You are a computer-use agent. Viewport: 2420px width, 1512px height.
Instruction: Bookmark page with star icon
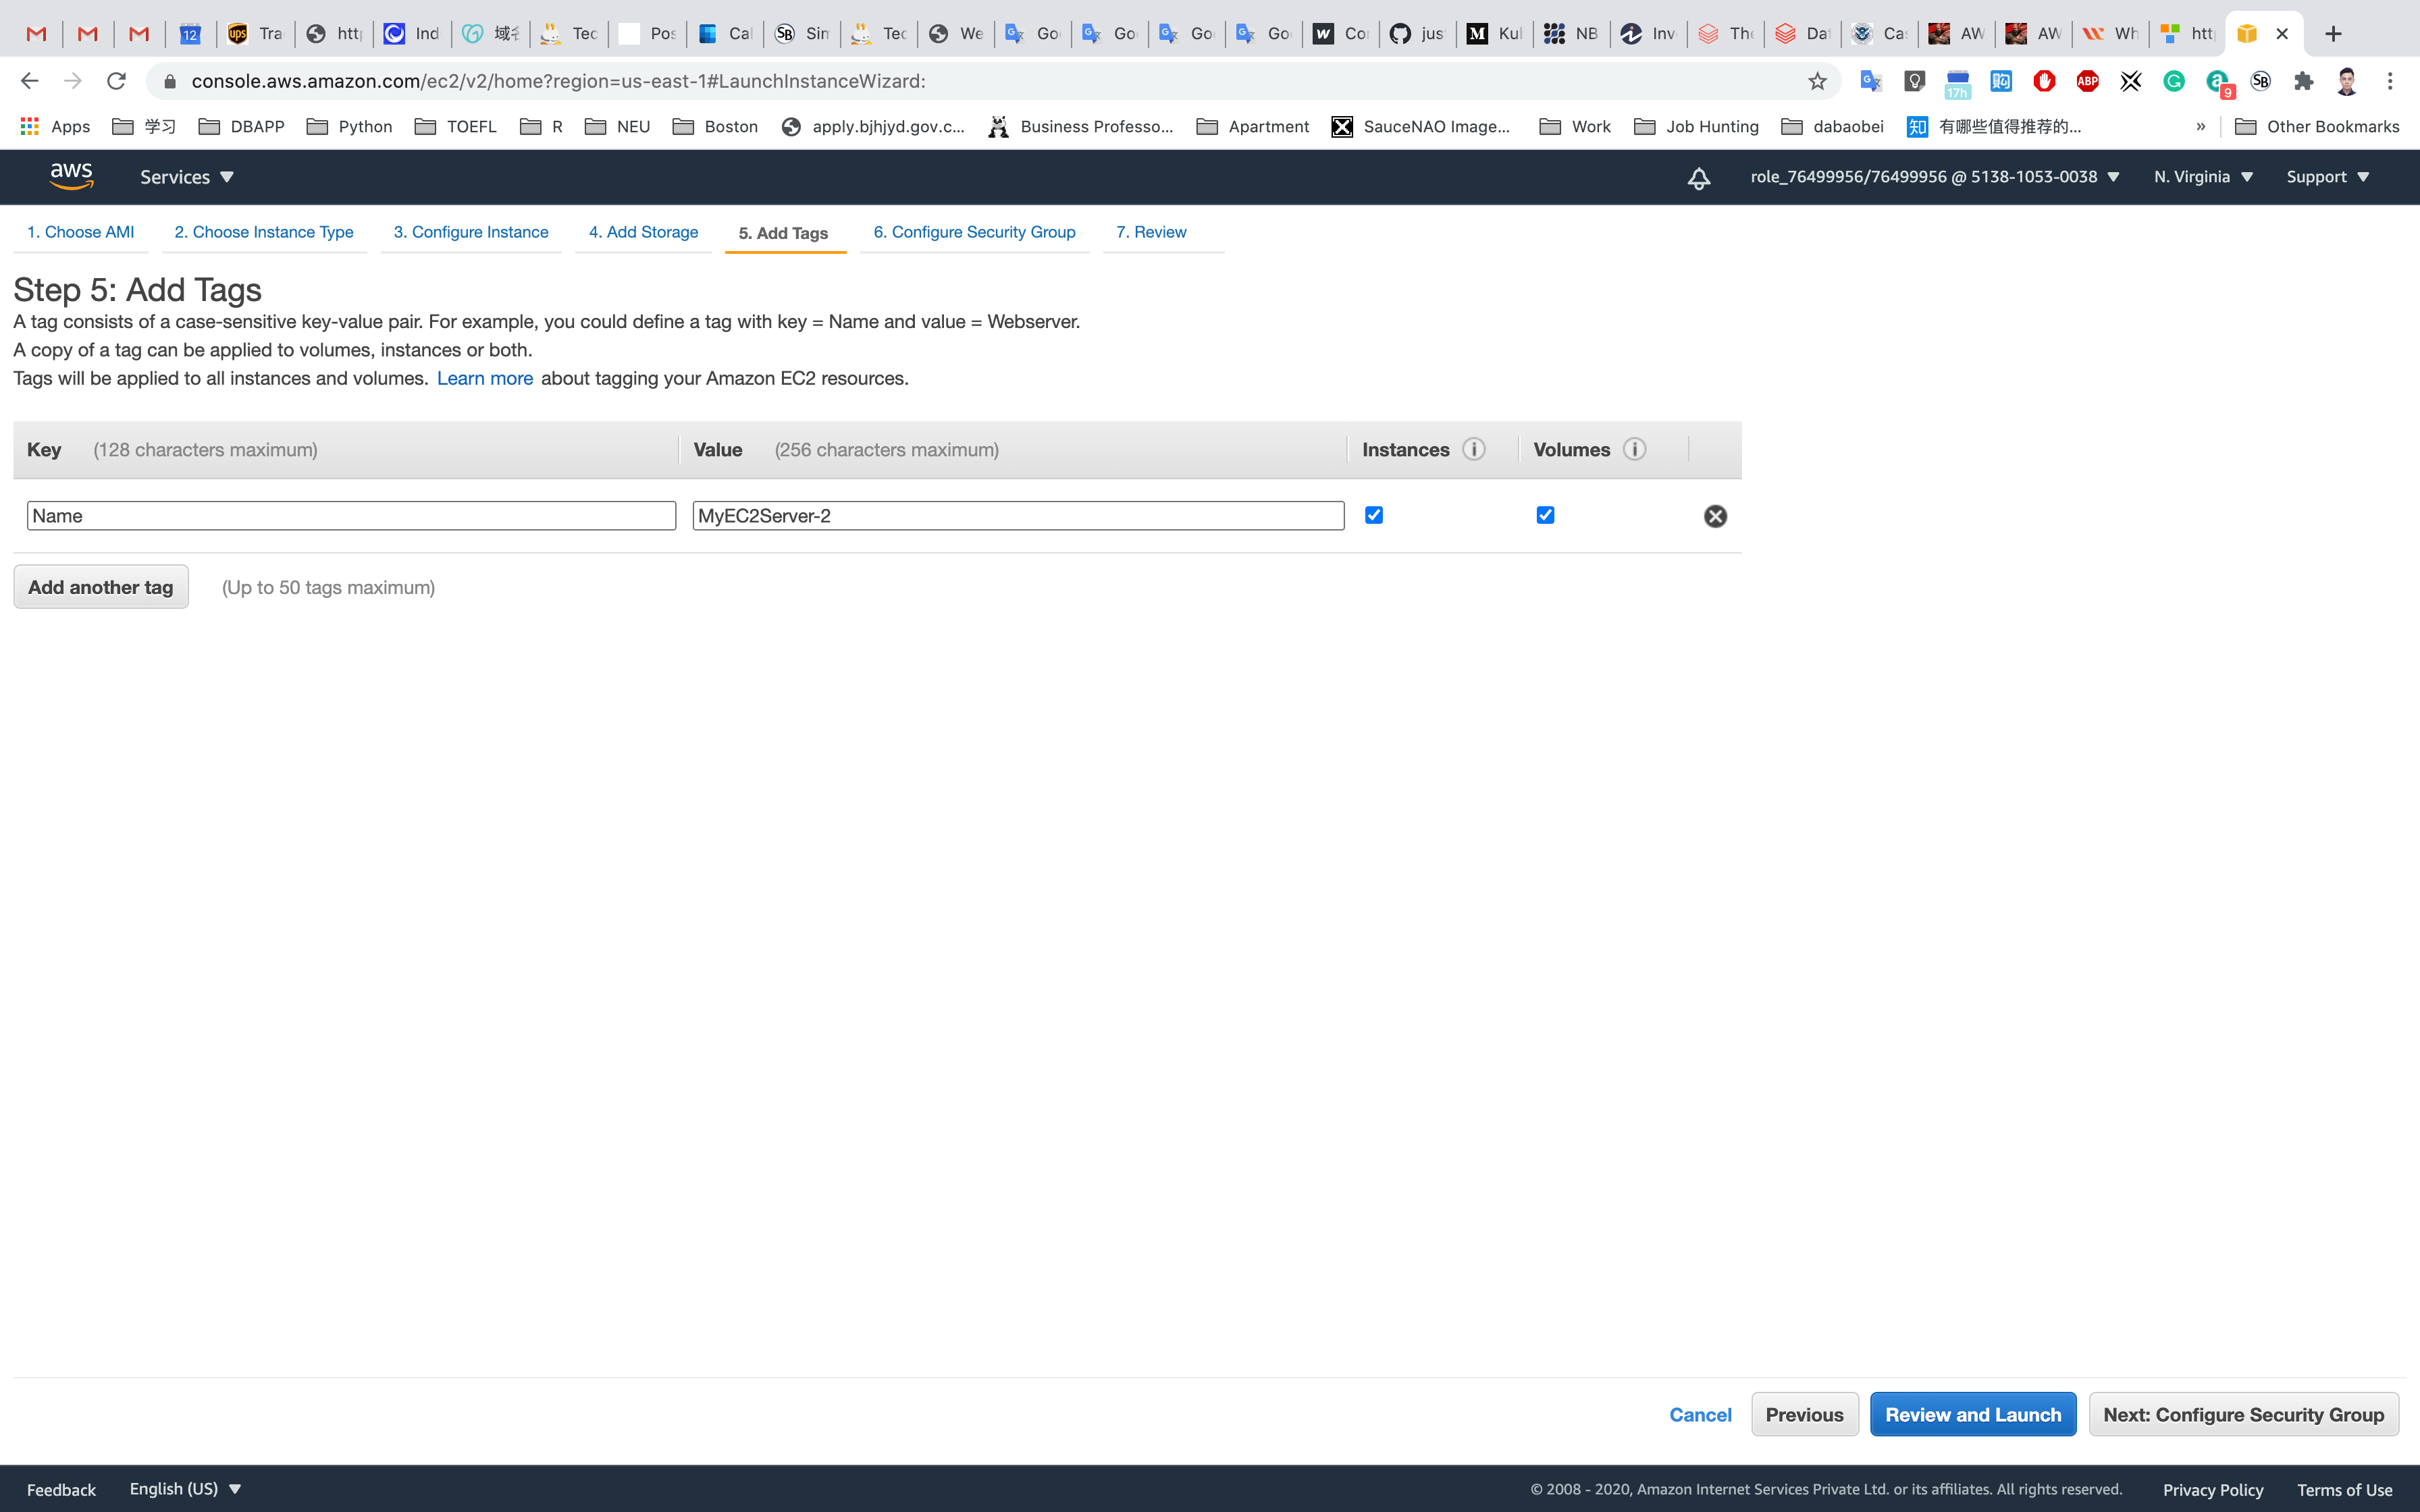(x=1817, y=81)
